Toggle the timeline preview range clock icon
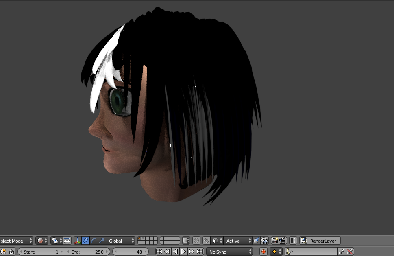394x256 pixels. [x=3, y=252]
